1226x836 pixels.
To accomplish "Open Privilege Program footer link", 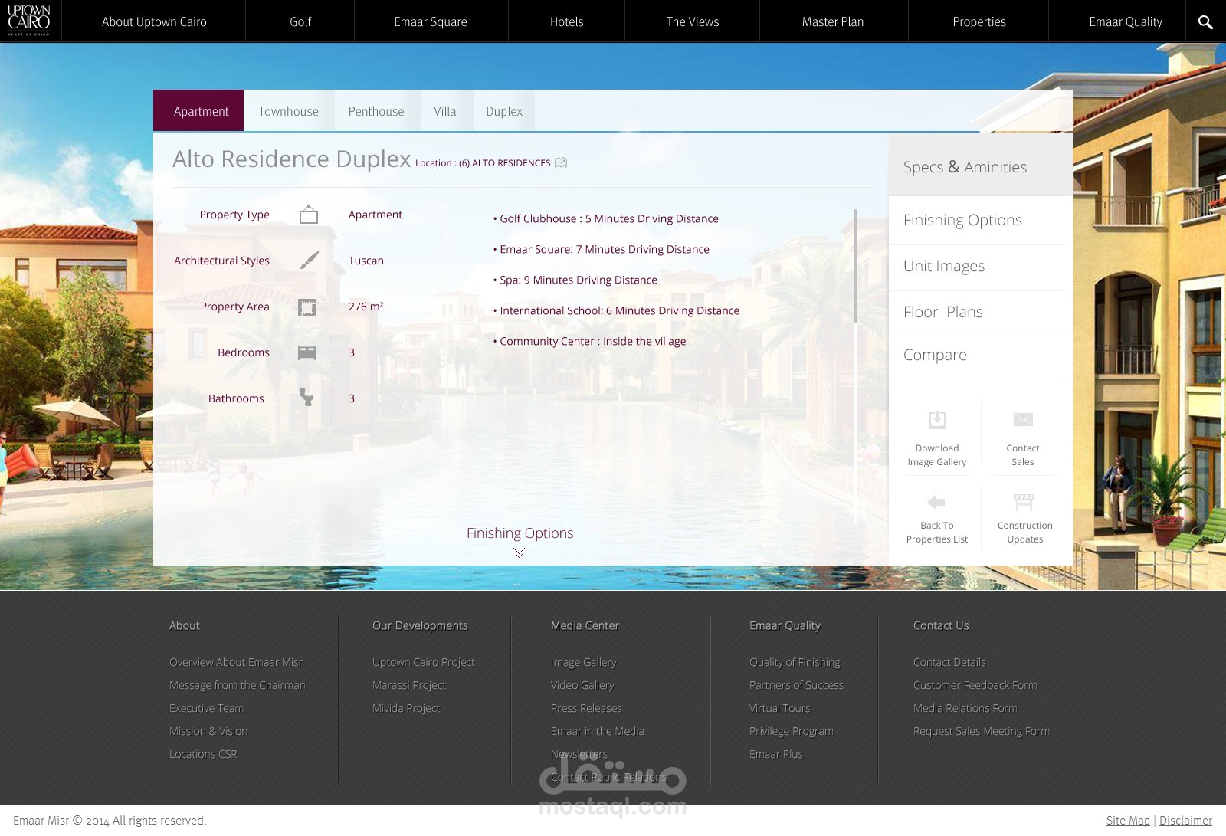I will click(x=792, y=731).
